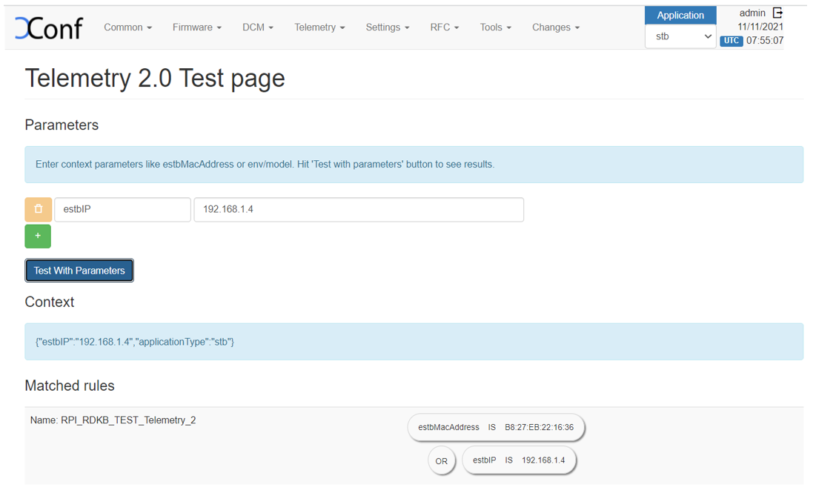Click the XConf logo
This screenshot has height=499, width=813.
click(x=49, y=28)
